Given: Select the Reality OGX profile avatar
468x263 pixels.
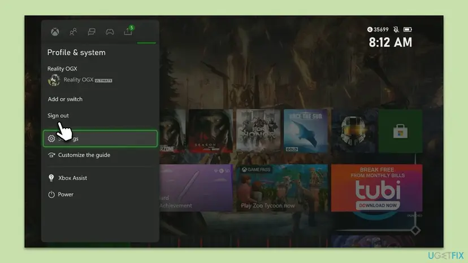Looking at the screenshot, I should coord(54,80).
